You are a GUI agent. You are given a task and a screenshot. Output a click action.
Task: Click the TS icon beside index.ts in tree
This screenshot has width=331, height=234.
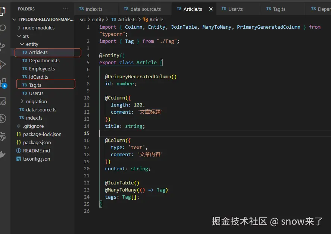pyautogui.click(x=22, y=118)
